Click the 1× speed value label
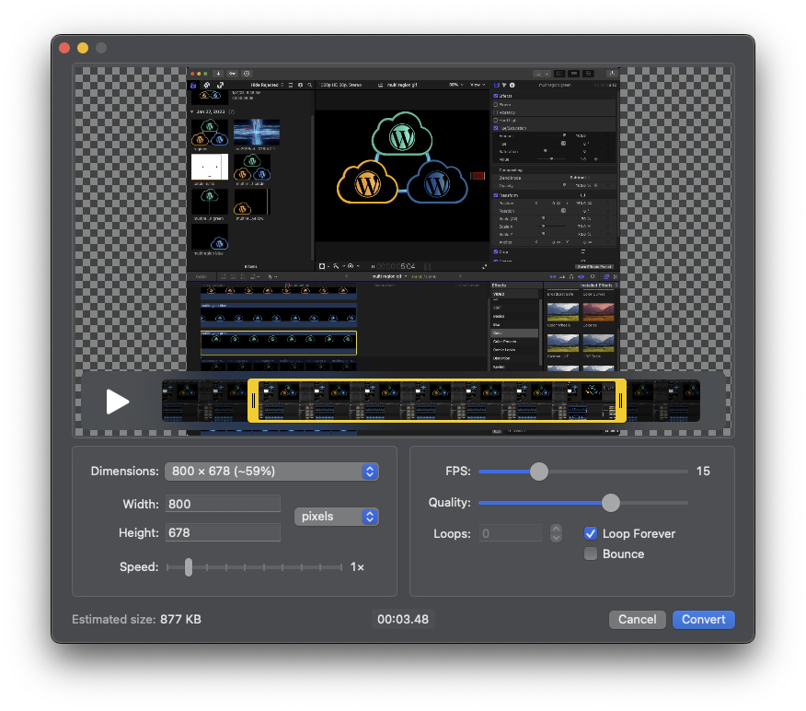The height and width of the screenshot is (711, 806). point(357,567)
